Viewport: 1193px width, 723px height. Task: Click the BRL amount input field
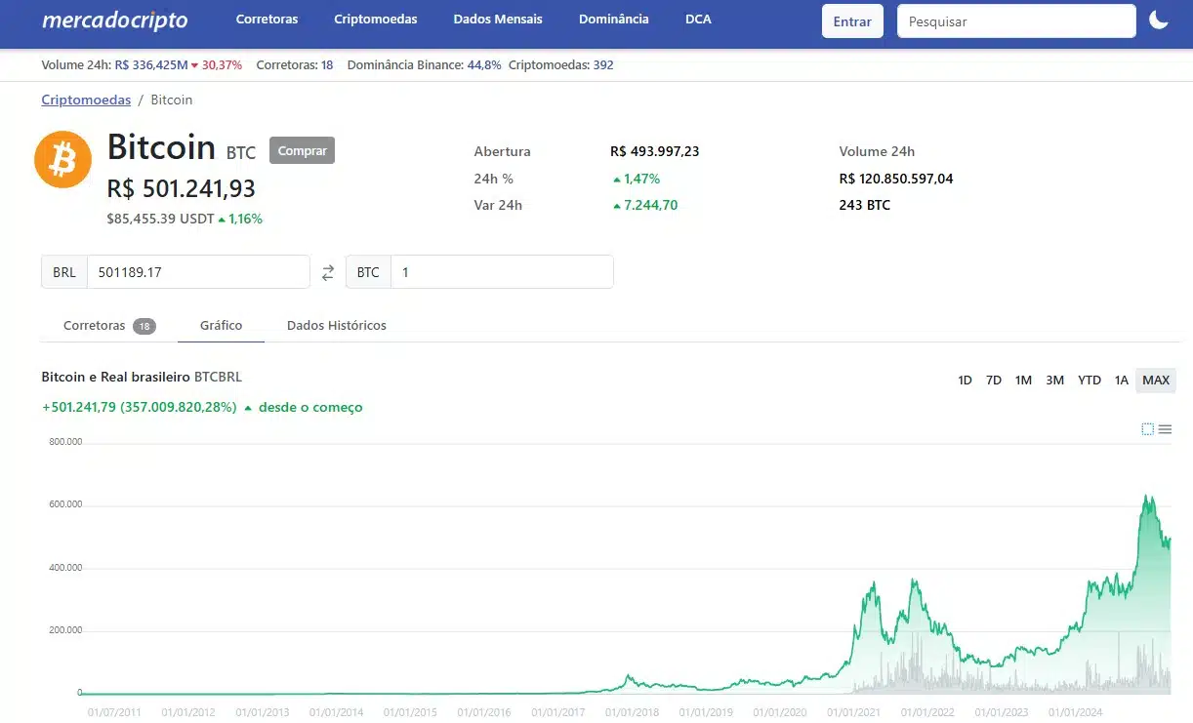click(x=198, y=272)
